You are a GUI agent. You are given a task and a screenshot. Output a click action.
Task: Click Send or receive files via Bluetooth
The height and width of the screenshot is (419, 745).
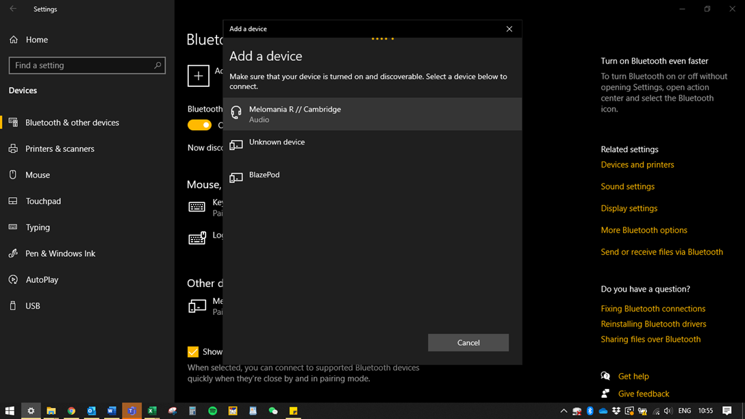(x=661, y=252)
